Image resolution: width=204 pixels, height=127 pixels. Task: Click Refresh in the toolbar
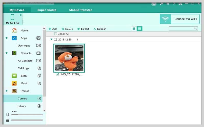tap(100, 29)
